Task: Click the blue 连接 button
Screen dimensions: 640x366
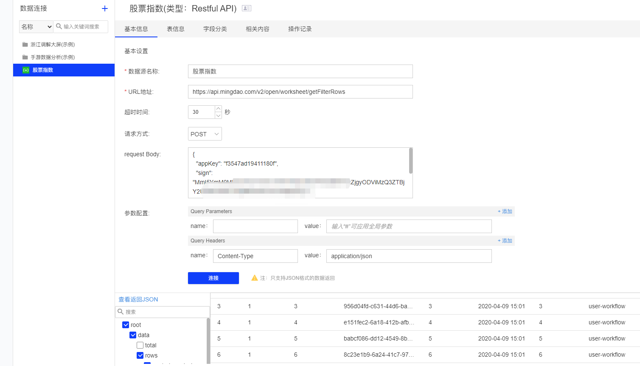Action: 213,278
